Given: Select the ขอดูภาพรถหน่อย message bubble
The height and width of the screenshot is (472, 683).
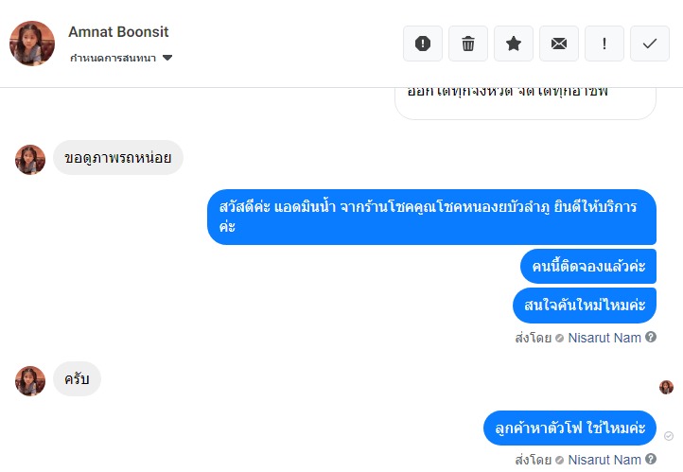Looking at the screenshot, I should click(118, 157).
